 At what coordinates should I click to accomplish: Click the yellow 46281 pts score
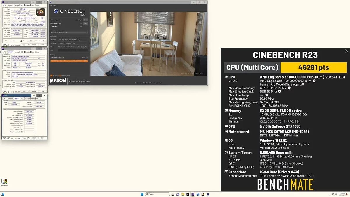pos(313,67)
